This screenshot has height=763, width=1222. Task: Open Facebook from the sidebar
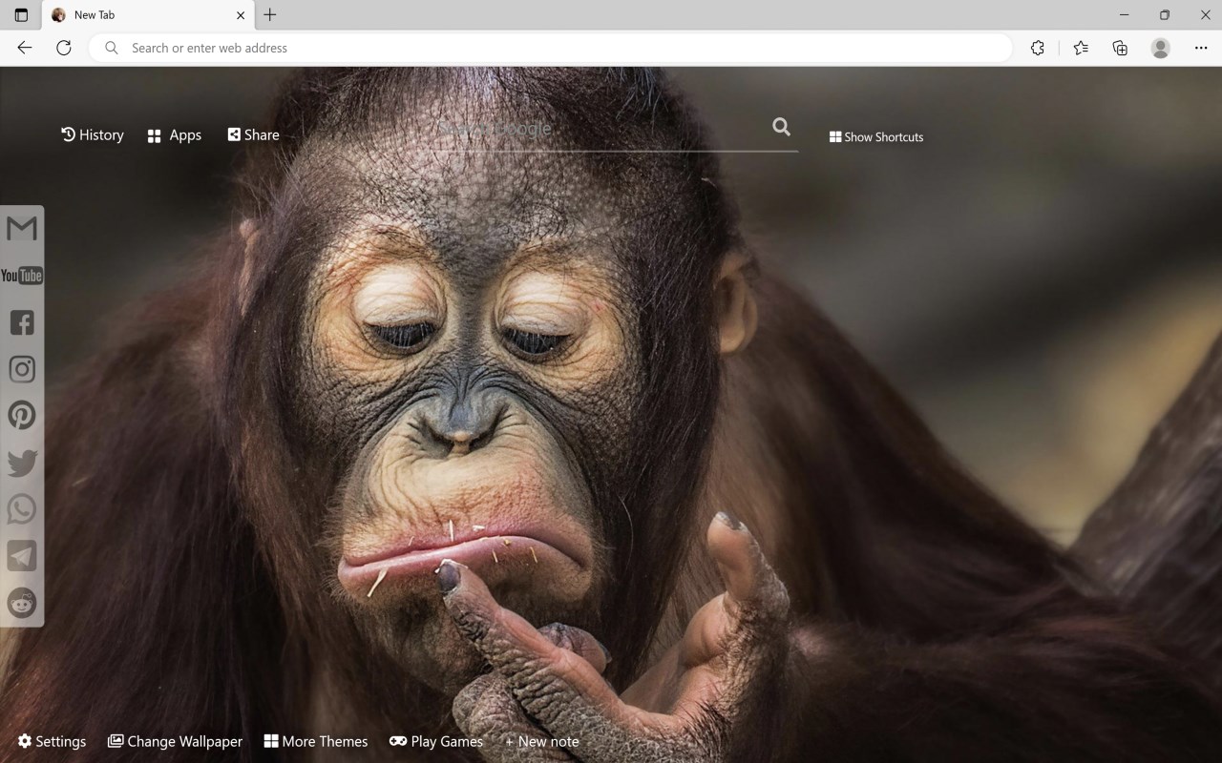(22, 322)
